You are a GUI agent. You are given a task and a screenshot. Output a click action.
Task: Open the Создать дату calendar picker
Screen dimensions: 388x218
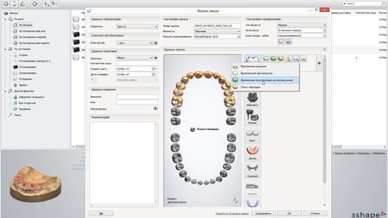[155, 68]
